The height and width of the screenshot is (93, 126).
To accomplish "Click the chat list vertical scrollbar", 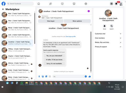I will pos(35,28).
